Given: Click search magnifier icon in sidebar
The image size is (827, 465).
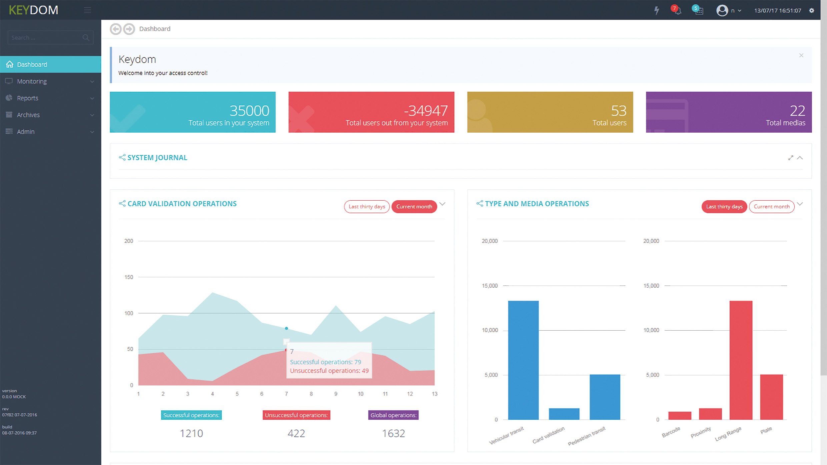Looking at the screenshot, I should [86, 38].
